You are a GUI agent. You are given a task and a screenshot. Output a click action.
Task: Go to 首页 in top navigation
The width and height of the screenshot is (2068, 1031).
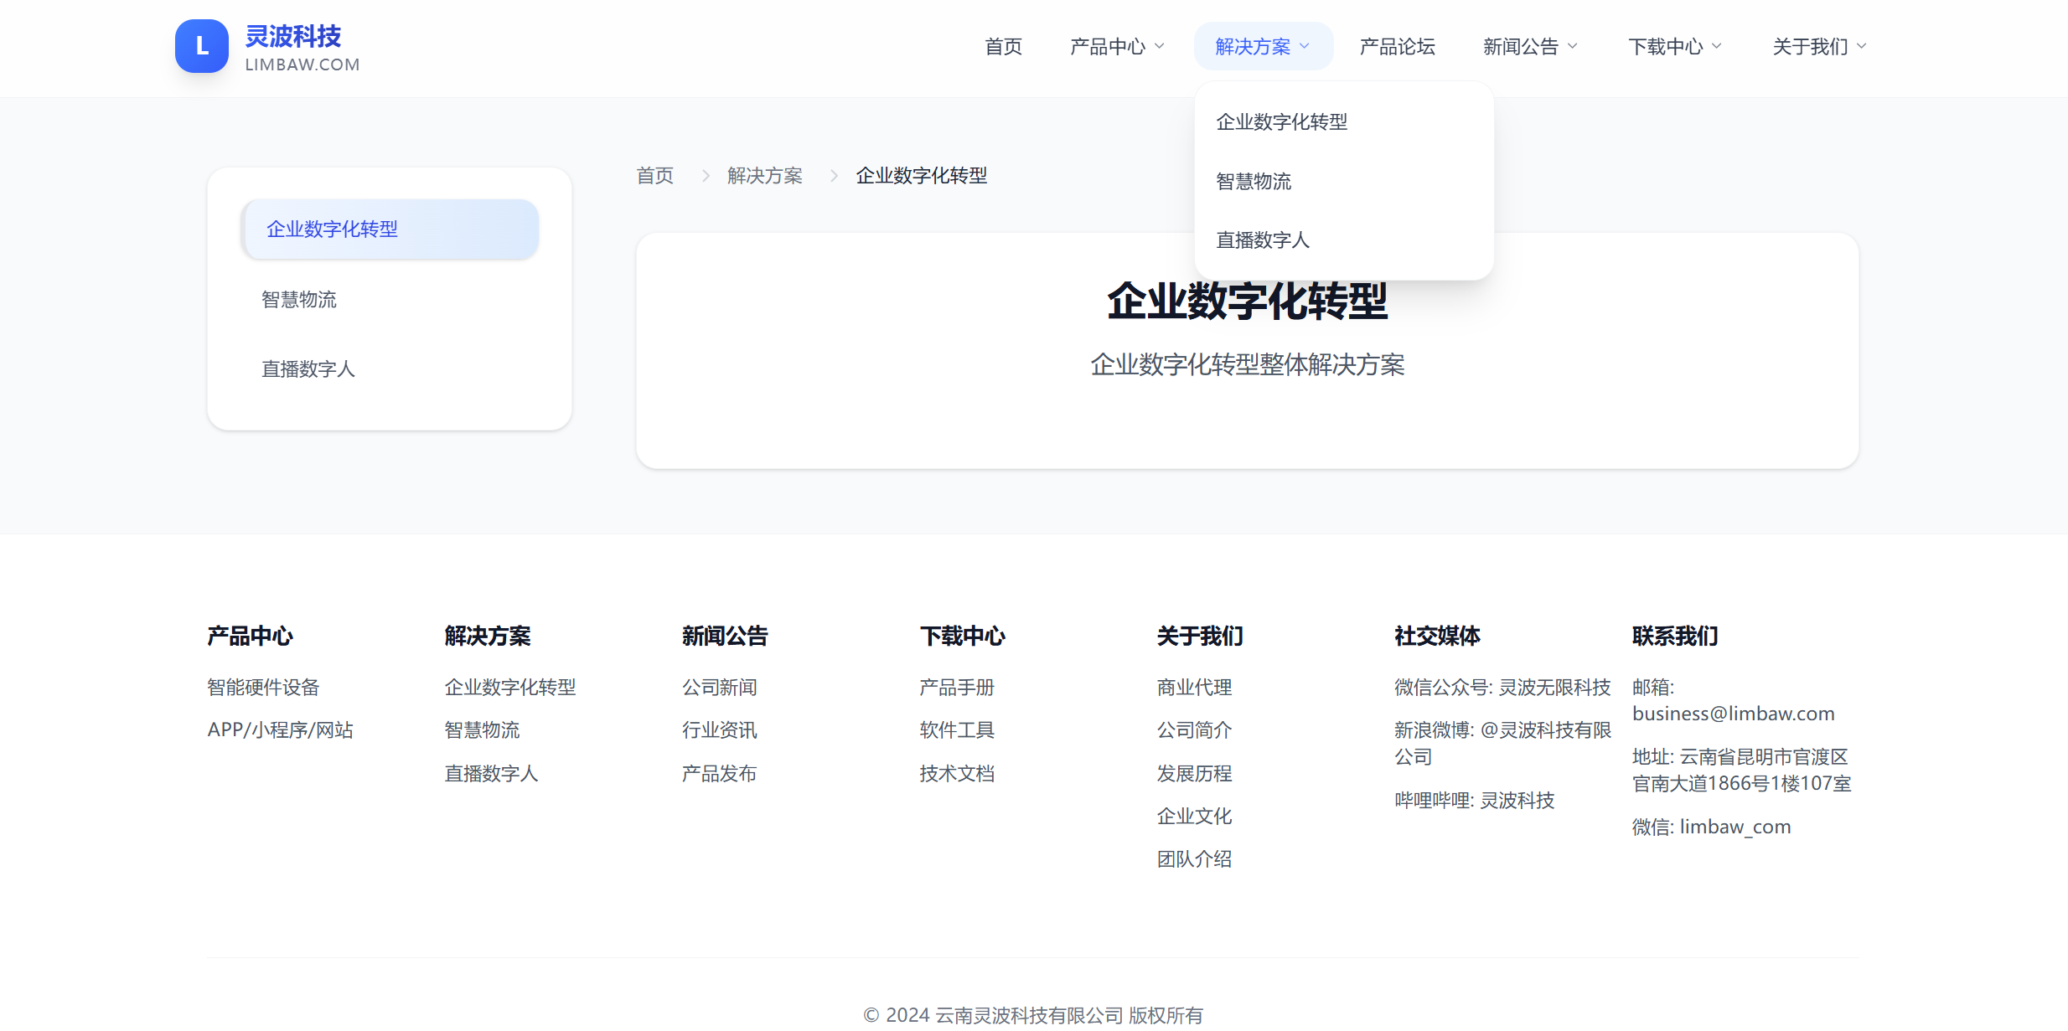pos(1003,47)
